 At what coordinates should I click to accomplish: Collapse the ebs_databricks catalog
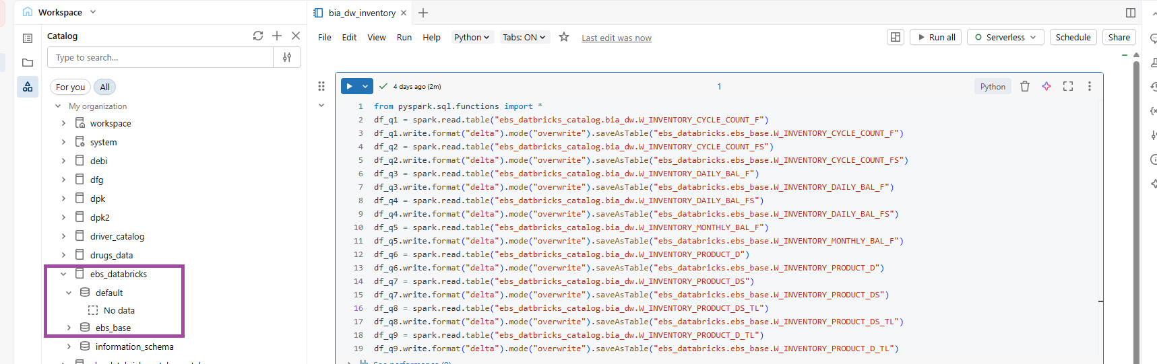pyautogui.click(x=63, y=274)
